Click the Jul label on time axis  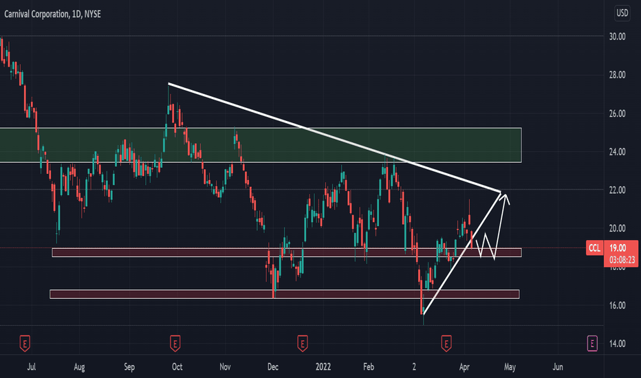coord(32,366)
